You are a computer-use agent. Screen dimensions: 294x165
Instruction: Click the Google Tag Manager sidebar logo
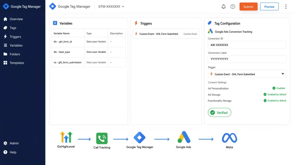(6, 6)
